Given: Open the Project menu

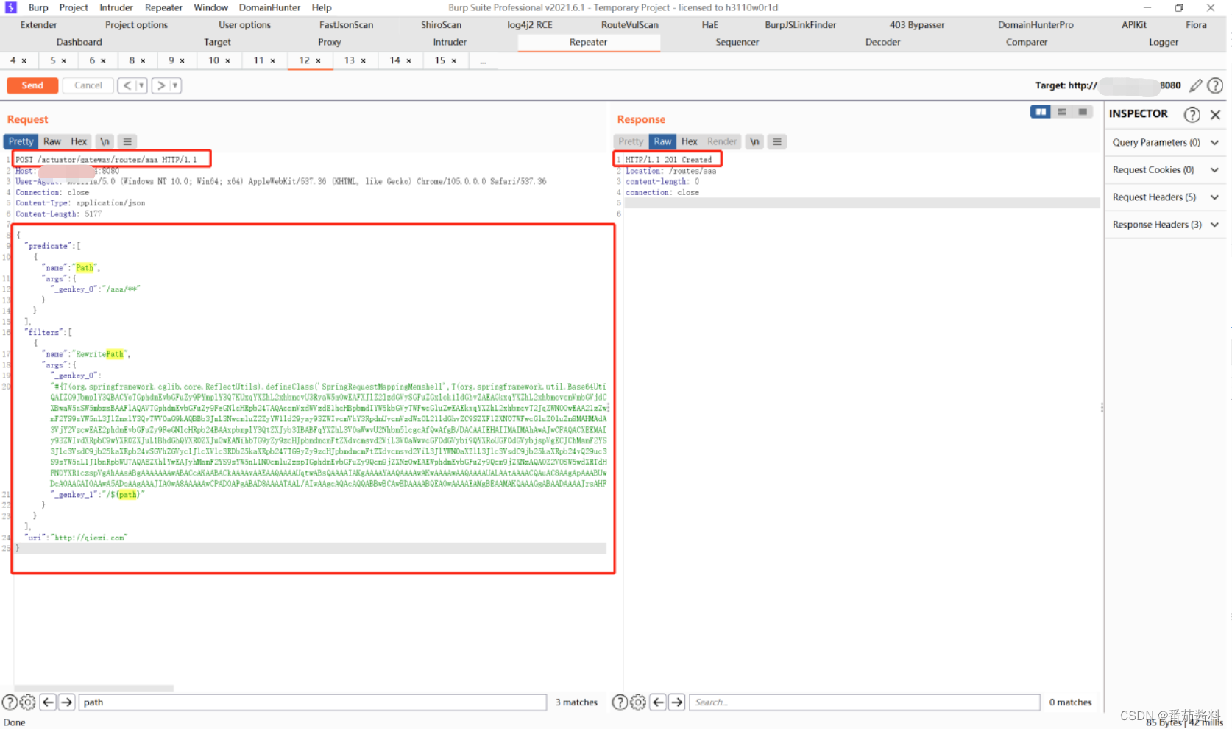Looking at the screenshot, I should (x=74, y=7).
